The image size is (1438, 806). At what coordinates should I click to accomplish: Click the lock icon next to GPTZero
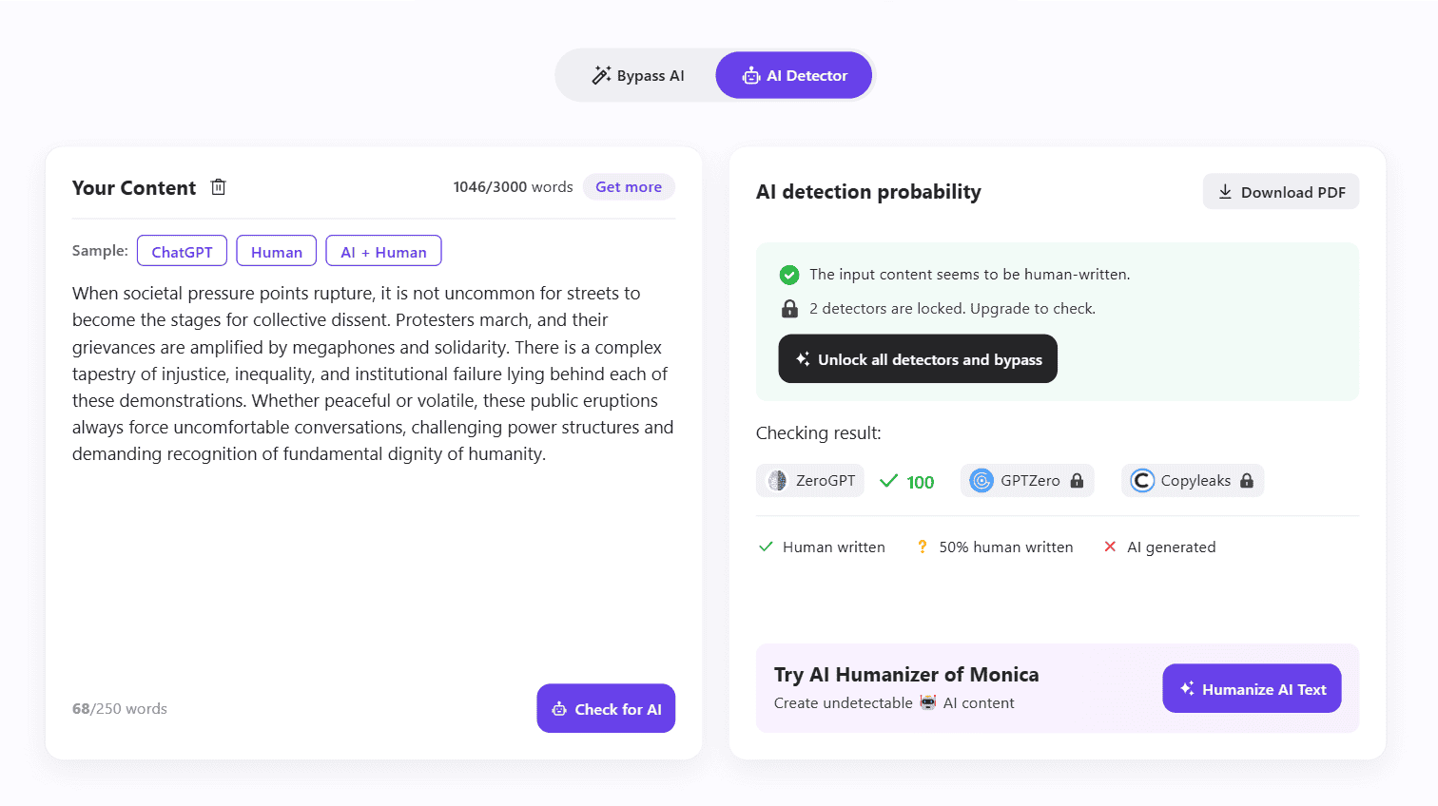(x=1078, y=481)
